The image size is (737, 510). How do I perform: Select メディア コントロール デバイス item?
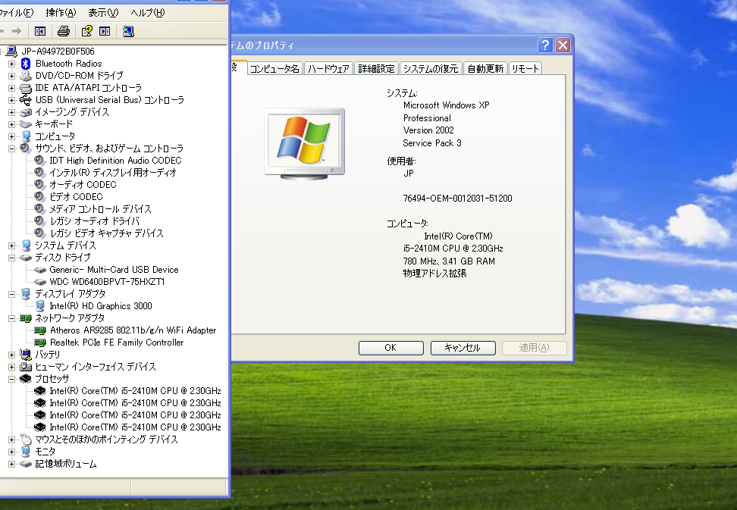click(x=101, y=209)
